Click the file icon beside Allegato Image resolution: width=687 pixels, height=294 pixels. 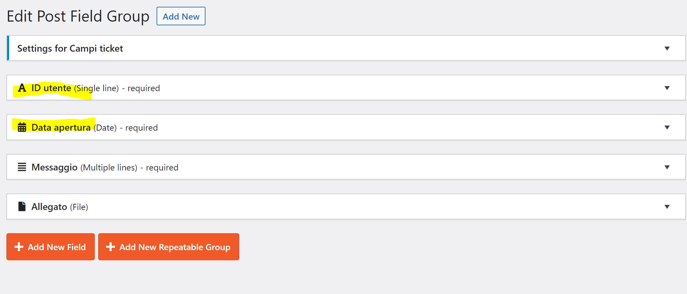tap(22, 206)
